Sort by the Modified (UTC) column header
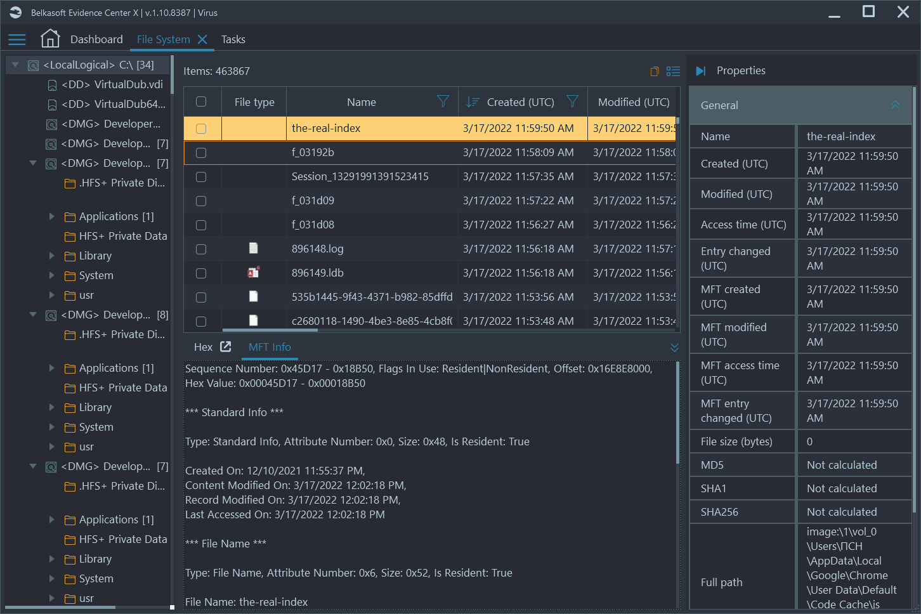921x614 pixels. (x=634, y=102)
